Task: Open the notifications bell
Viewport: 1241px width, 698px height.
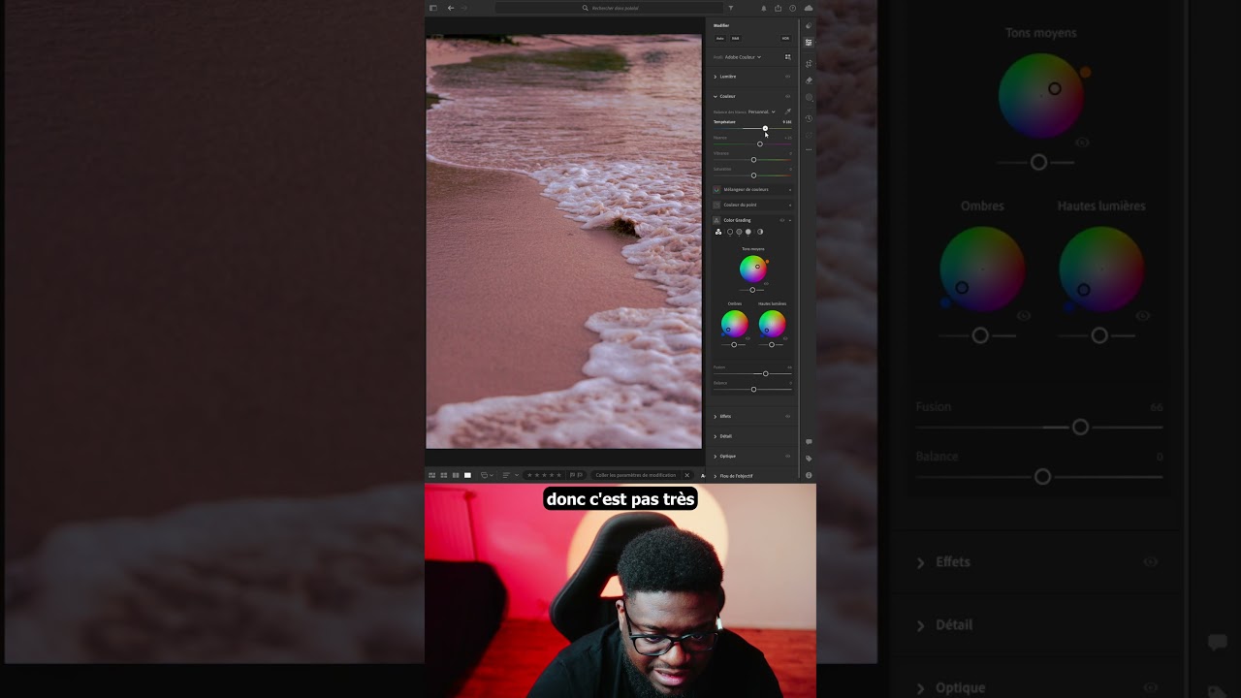Action: (764, 8)
